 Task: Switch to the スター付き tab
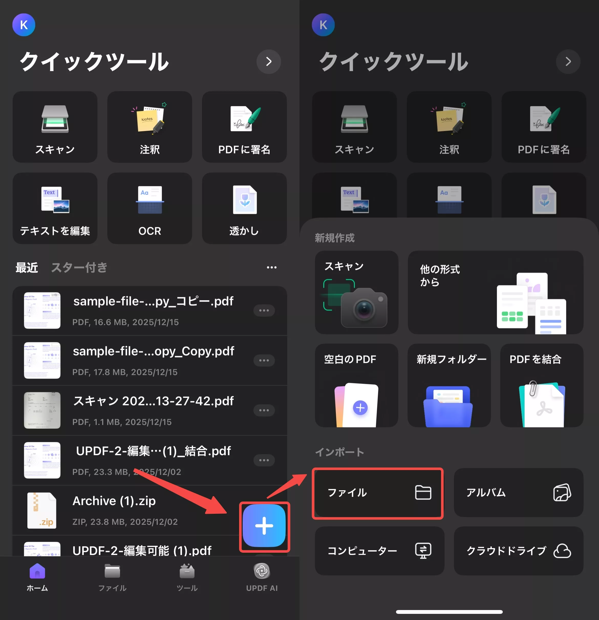pos(79,267)
